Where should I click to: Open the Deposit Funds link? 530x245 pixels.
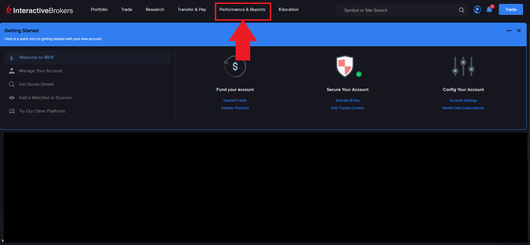point(235,101)
